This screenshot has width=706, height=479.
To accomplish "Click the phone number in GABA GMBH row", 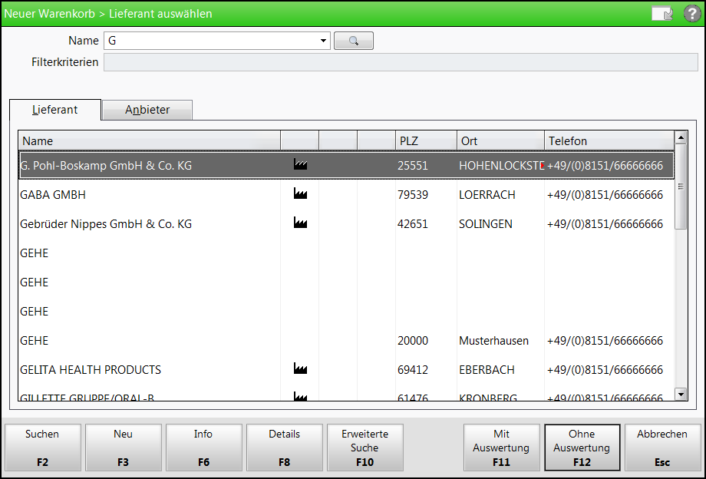I will click(605, 195).
